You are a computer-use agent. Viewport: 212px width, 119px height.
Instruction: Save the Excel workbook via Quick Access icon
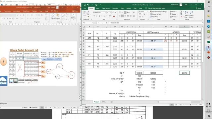(84, 5)
